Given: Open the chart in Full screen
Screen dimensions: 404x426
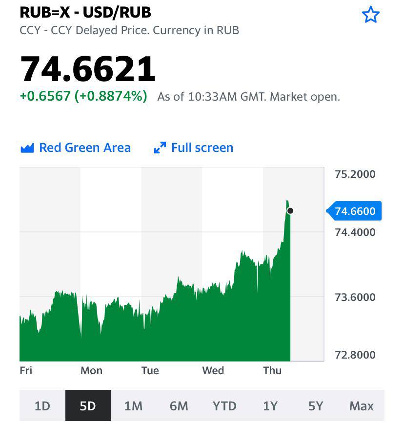Looking at the screenshot, I should [x=193, y=148].
